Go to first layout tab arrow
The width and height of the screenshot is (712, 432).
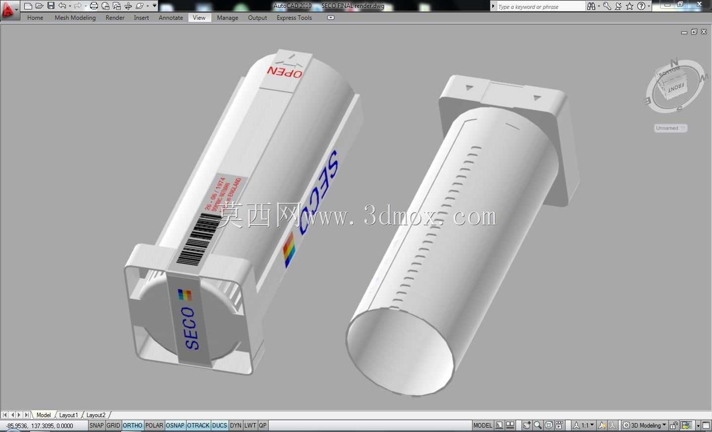[x=4, y=415]
